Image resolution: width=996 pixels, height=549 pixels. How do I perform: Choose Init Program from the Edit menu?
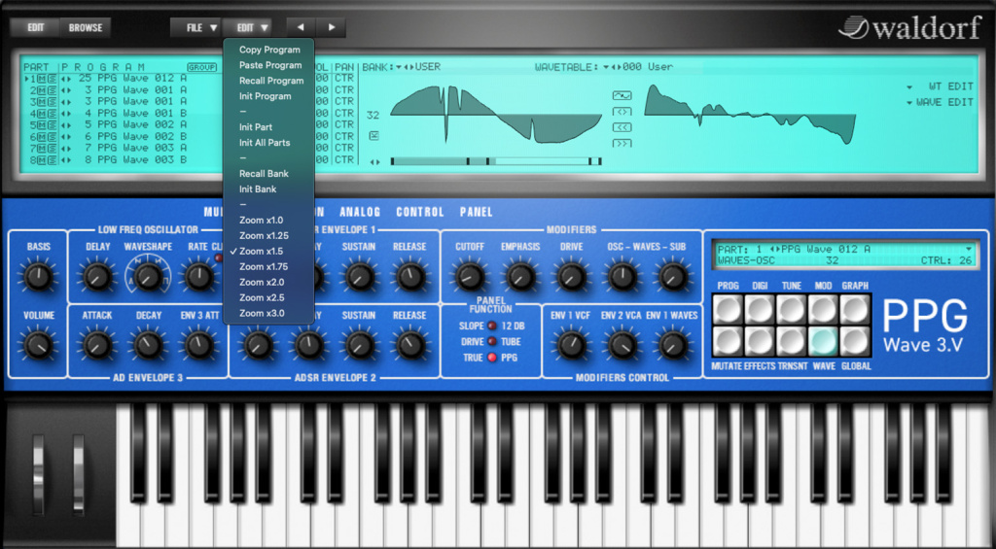265,96
